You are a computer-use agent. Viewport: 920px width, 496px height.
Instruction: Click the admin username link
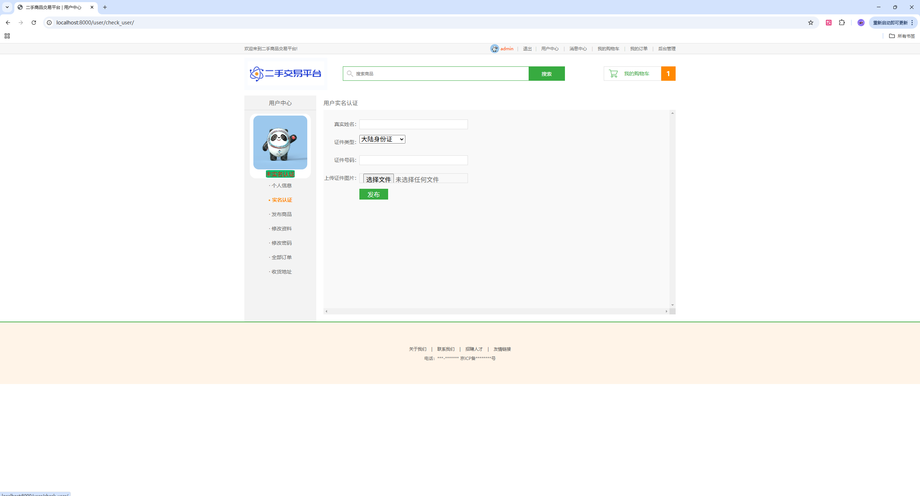click(x=507, y=48)
